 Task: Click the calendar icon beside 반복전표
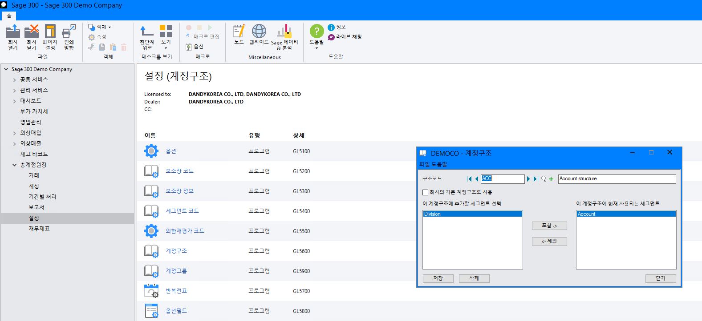click(x=151, y=291)
